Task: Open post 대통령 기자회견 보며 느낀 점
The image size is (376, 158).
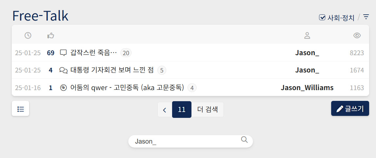Action: pyautogui.click(x=112, y=70)
